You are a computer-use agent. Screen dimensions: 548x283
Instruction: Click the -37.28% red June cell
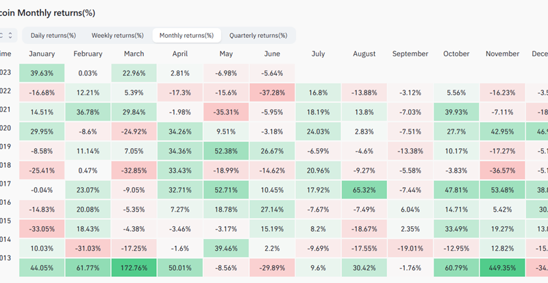(x=272, y=93)
